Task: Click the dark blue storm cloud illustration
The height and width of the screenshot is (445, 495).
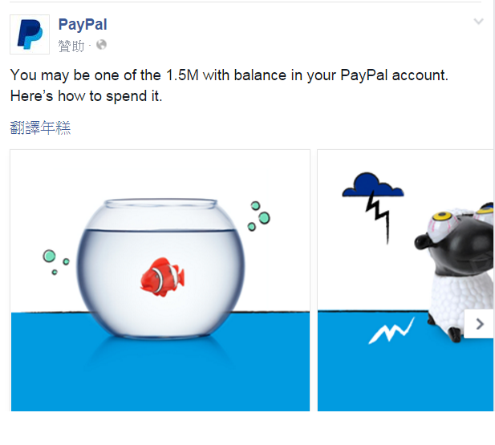Action: pyautogui.click(x=373, y=185)
